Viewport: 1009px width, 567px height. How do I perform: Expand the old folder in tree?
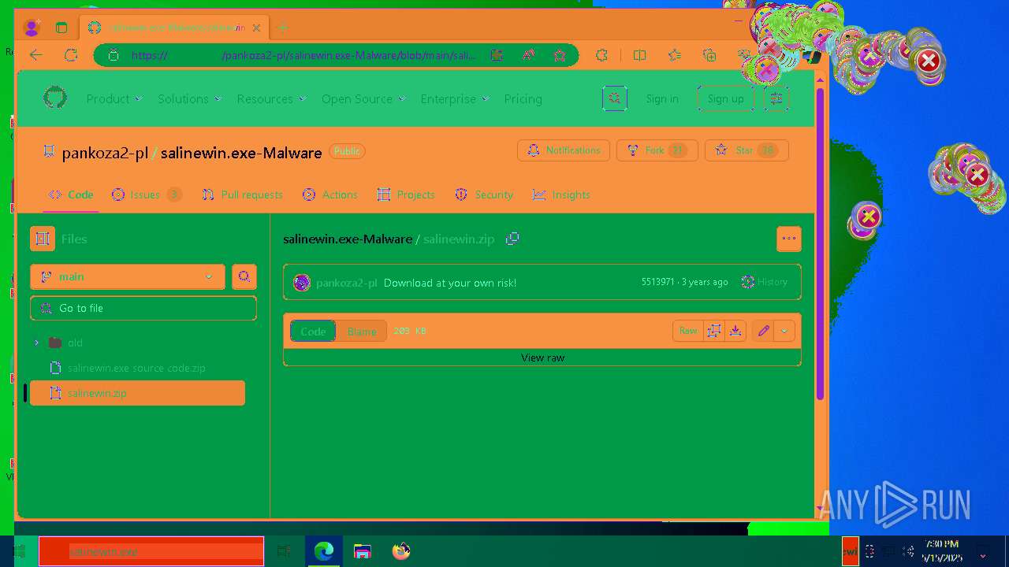(36, 343)
